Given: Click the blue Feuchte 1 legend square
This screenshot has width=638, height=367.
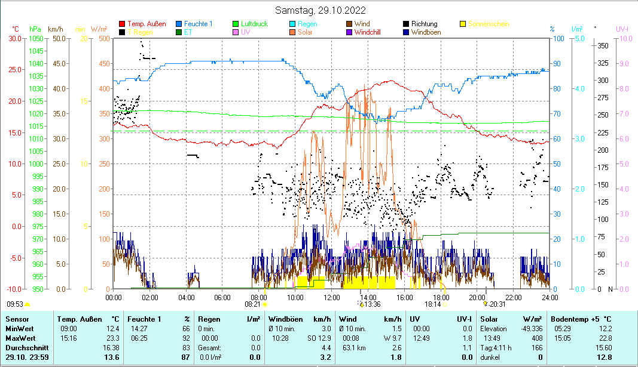Looking at the screenshot, I should click(179, 24).
